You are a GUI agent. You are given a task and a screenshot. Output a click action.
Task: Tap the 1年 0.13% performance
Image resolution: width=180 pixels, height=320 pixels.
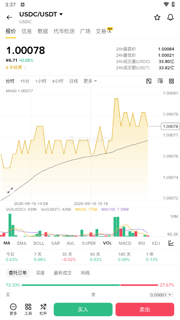[x=152, y=257]
